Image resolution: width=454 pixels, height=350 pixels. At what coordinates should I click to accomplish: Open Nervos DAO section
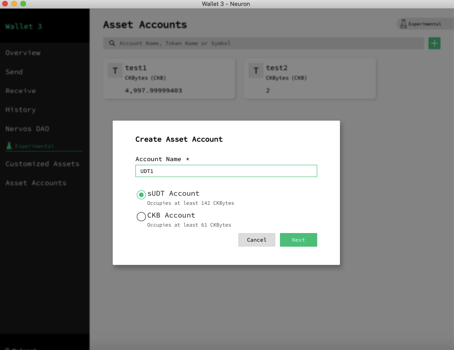coord(27,129)
